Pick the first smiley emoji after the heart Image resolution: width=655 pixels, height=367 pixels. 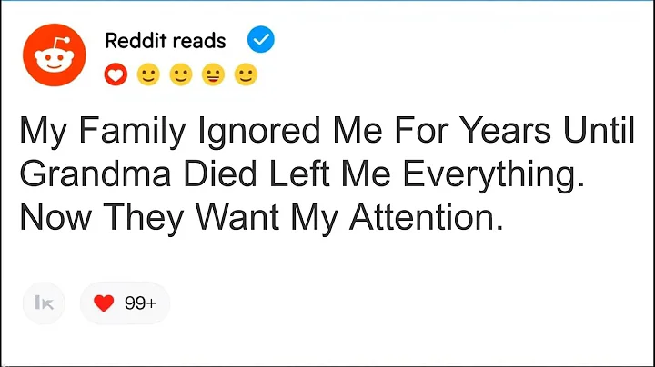point(146,74)
